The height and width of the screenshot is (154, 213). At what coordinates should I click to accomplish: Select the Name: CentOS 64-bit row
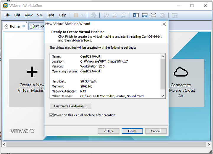105,56
